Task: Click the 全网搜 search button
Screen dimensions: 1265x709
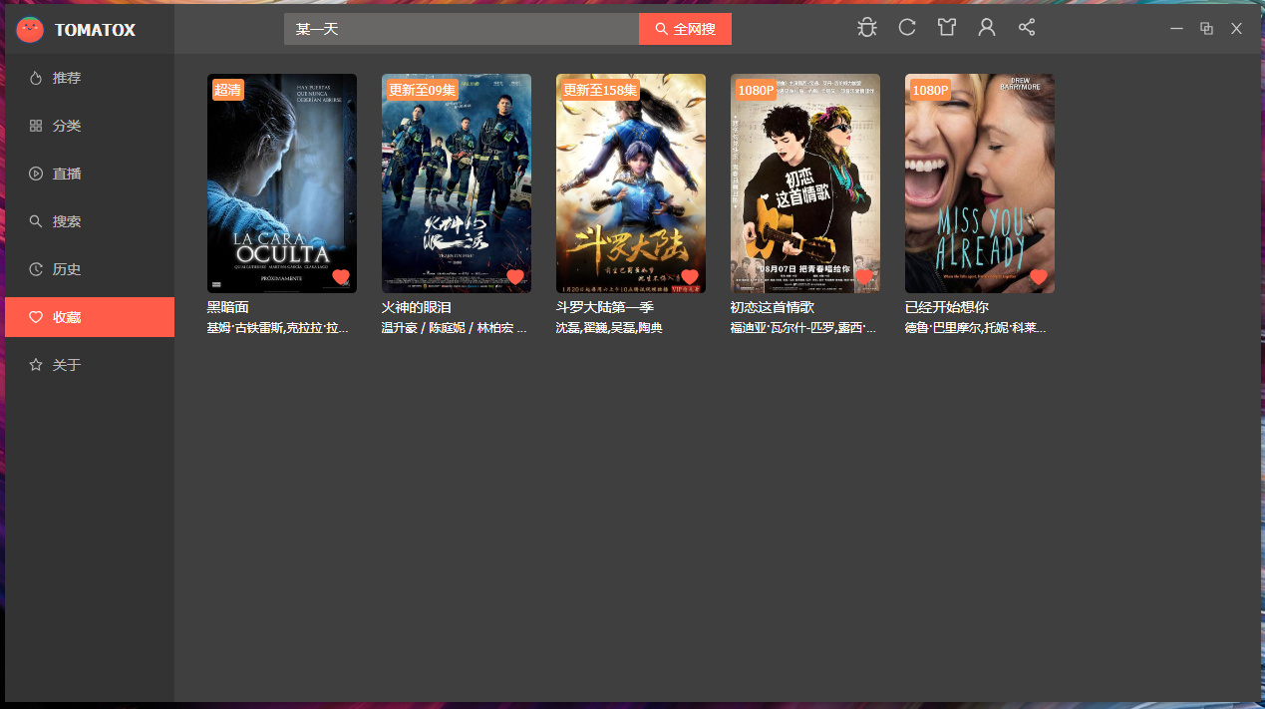Action: [685, 29]
